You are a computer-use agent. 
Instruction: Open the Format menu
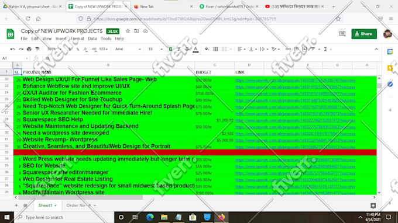click(77, 39)
